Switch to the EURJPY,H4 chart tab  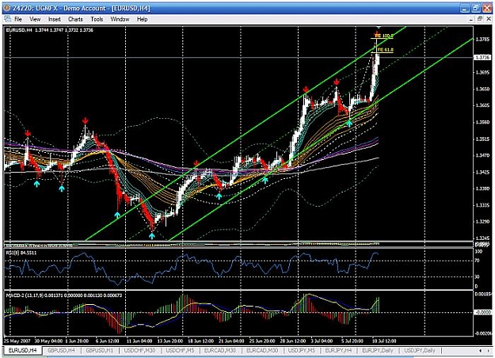point(338,350)
